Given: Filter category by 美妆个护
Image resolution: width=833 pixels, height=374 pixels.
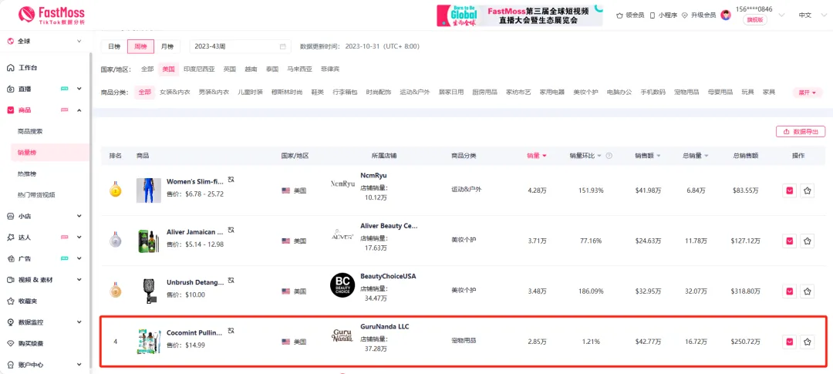Looking at the screenshot, I should [585, 92].
